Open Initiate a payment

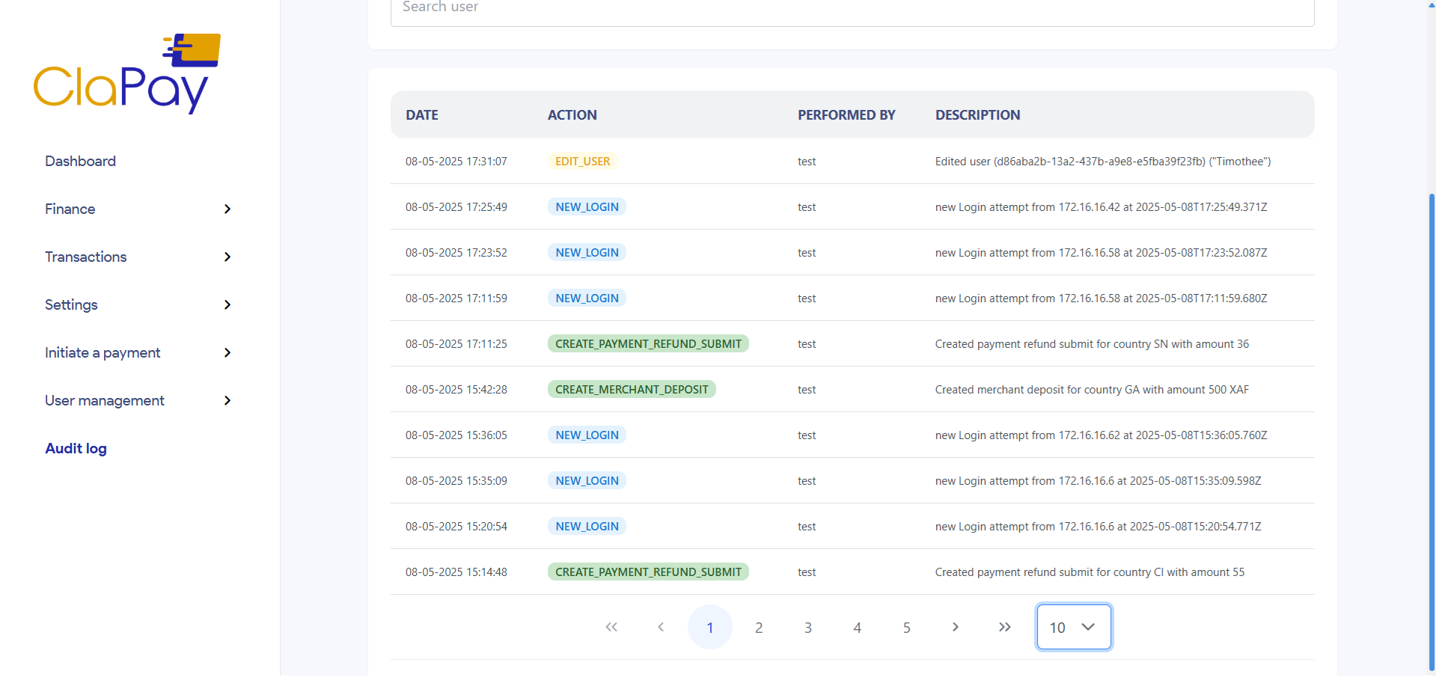tap(103, 352)
